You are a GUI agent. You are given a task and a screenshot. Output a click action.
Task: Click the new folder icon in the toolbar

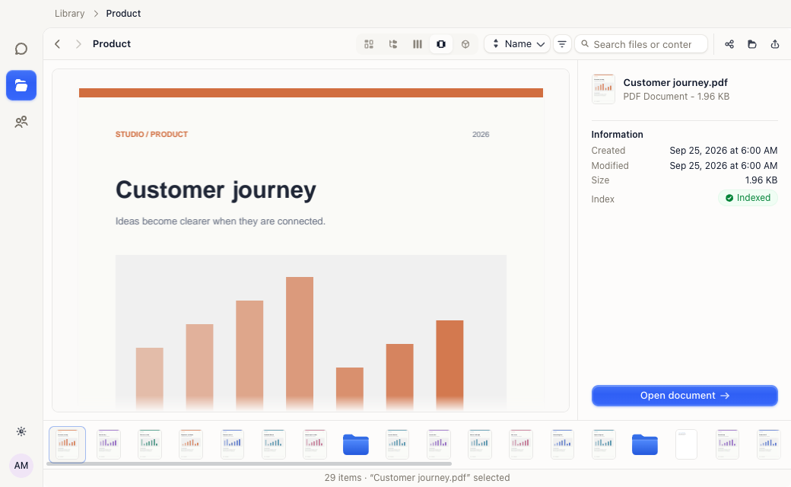click(752, 44)
